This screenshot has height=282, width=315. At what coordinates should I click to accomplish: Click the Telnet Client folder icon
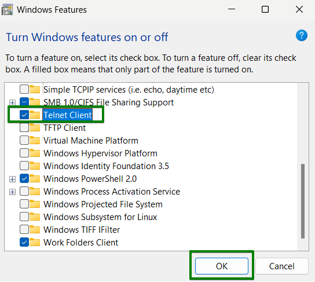(x=35, y=115)
